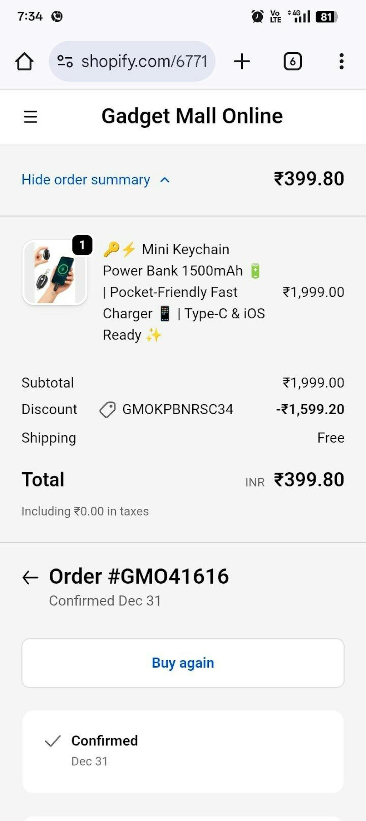This screenshot has width=366, height=821.
Task: Tap the shopify.com address bar
Action: [132, 61]
